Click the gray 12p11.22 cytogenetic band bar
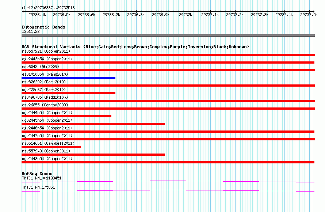 (168, 35)
